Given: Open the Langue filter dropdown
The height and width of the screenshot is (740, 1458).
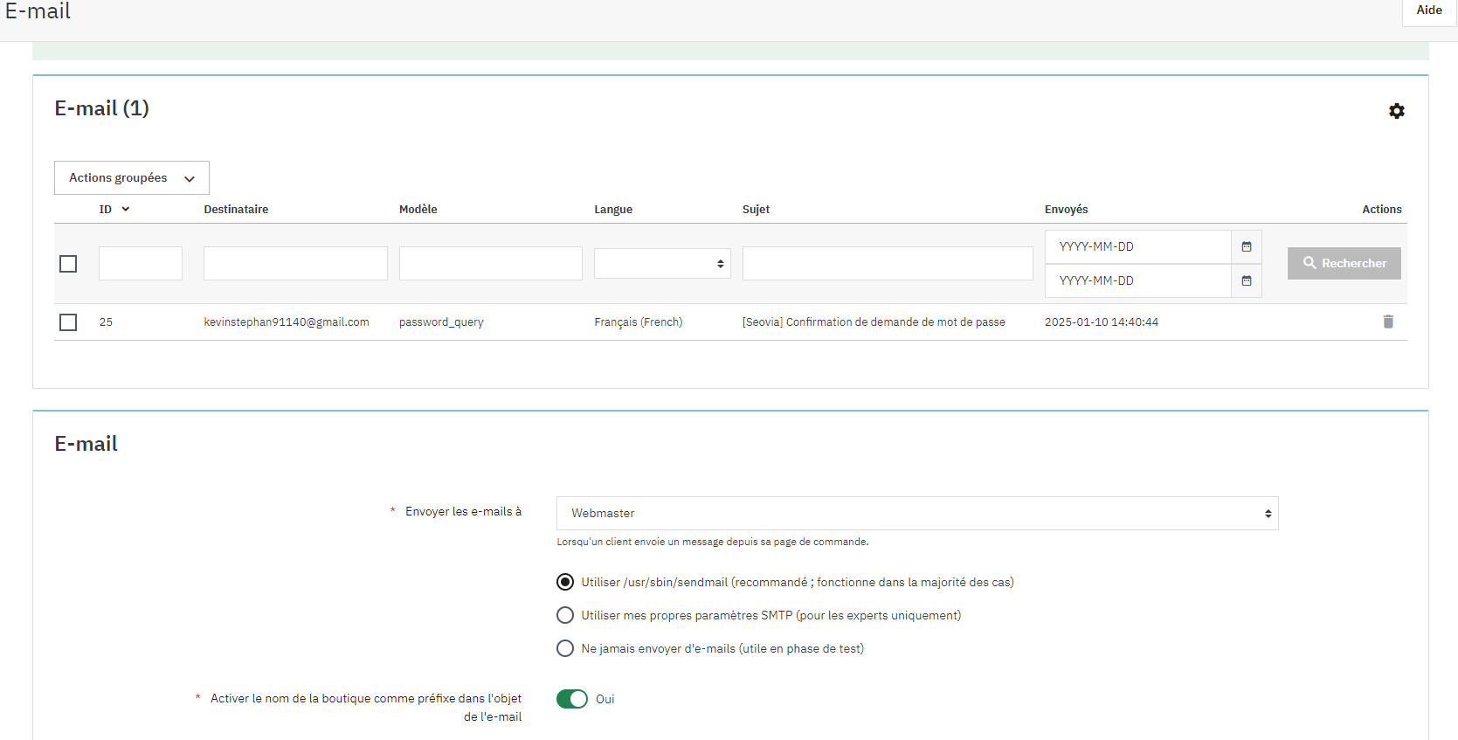Looking at the screenshot, I should [x=662, y=263].
